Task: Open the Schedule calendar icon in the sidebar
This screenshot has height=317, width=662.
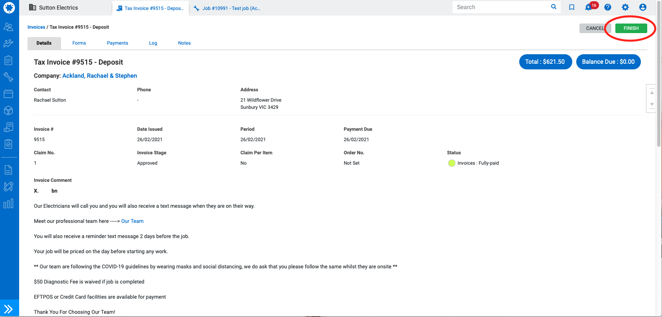Action: pos(8,94)
